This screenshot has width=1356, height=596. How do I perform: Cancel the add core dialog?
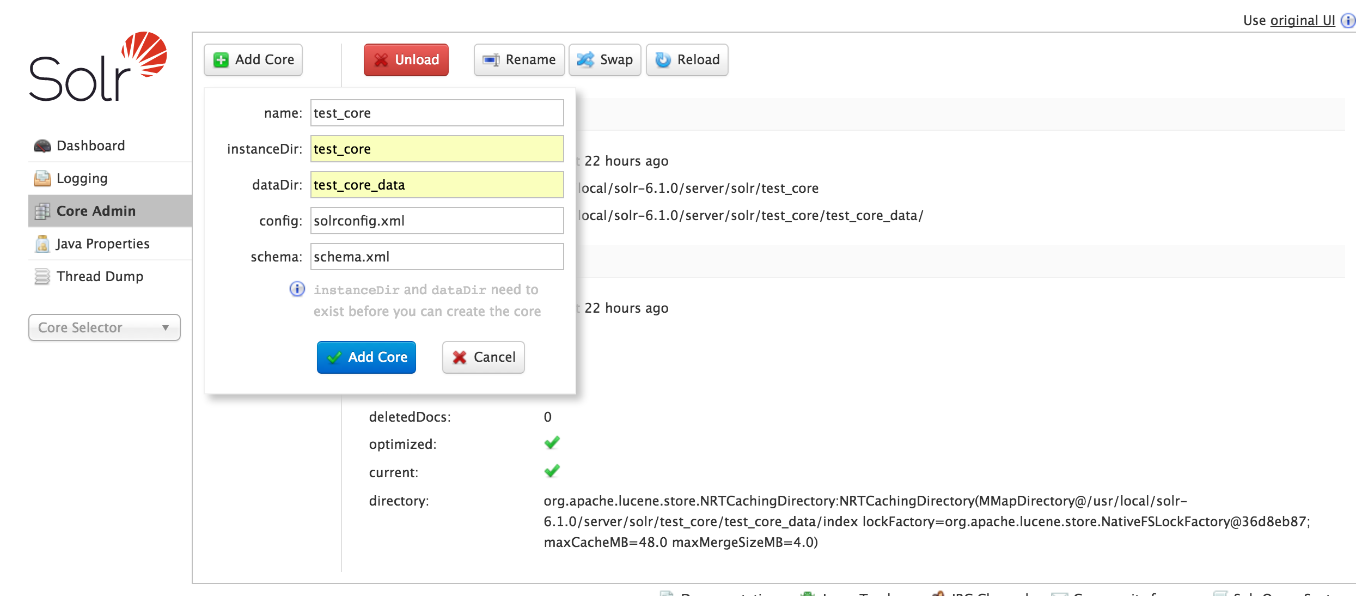[x=484, y=357]
